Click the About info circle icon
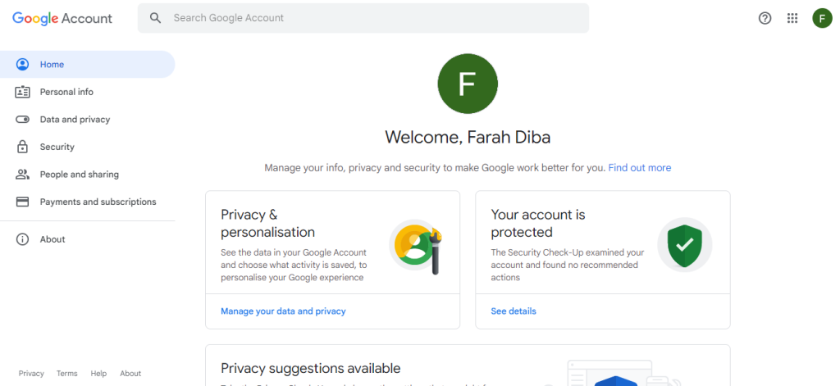Screen dimensions: 840x386 (x=22, y=239)
